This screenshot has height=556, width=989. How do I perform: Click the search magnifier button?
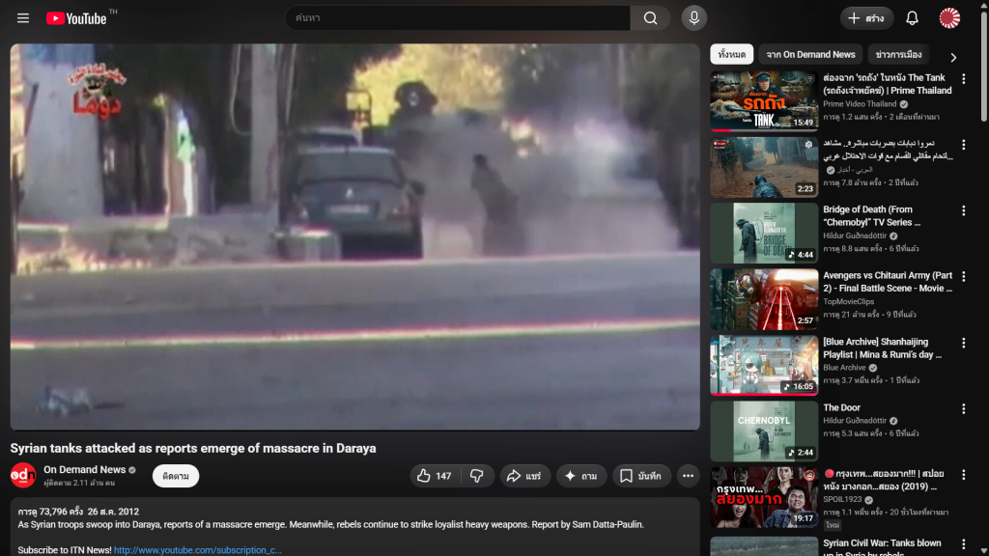[x=650, y=18]
